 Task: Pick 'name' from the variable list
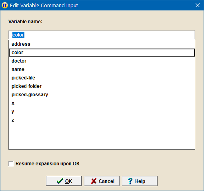click(x=102, y=69)
